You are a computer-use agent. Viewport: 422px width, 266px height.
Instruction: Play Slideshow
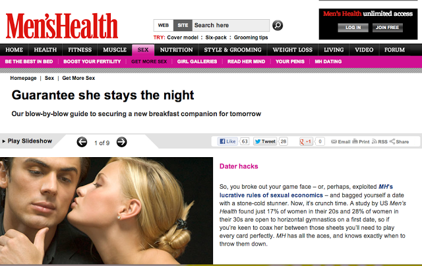pyautogui.click(x=27, y=141)
